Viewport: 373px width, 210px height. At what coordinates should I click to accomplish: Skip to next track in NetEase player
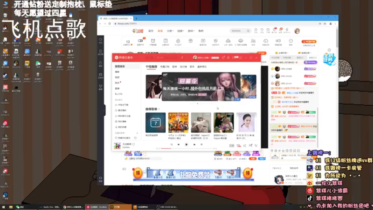click(x=194, y=145)
